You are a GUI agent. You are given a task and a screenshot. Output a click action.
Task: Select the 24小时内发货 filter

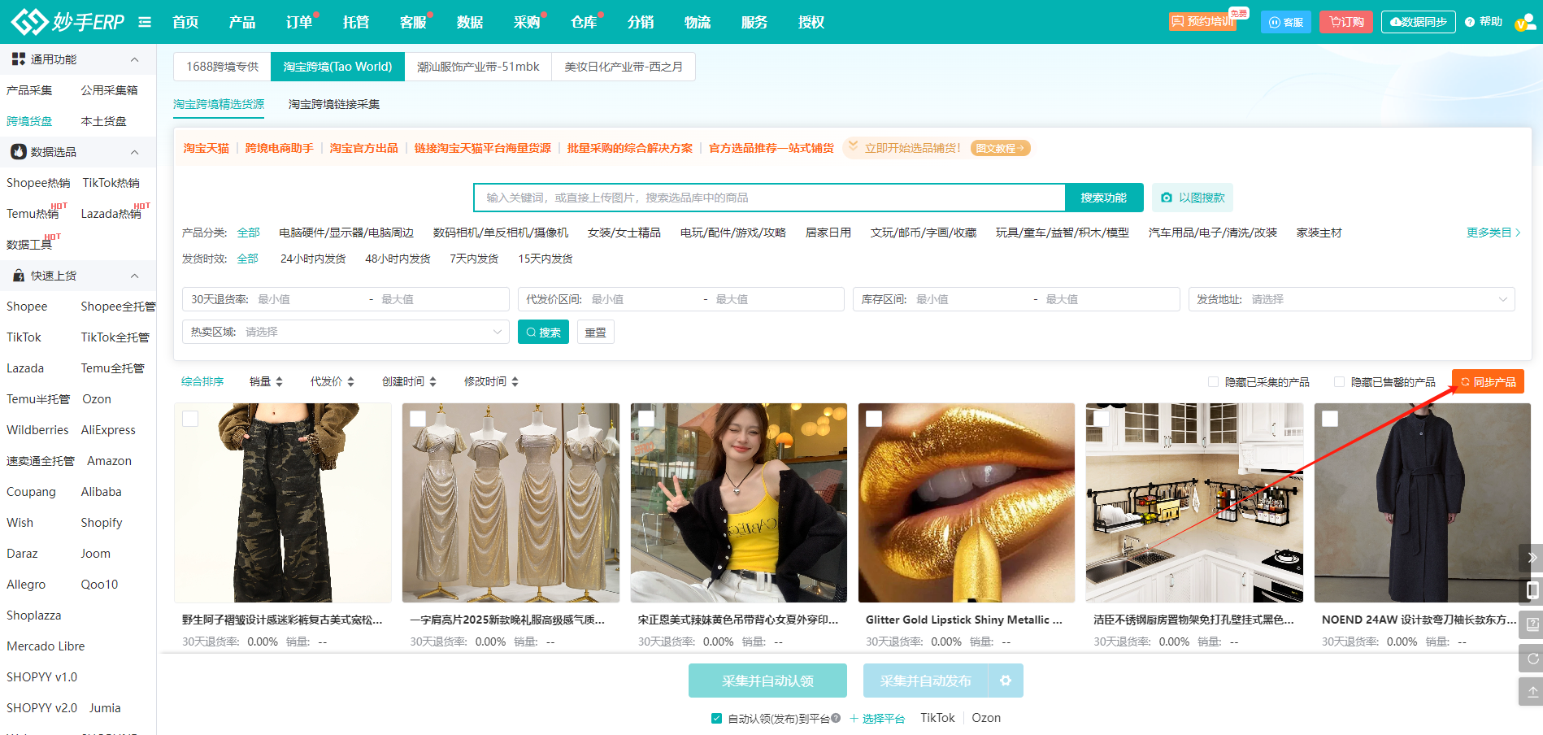[x=313, y=259]
